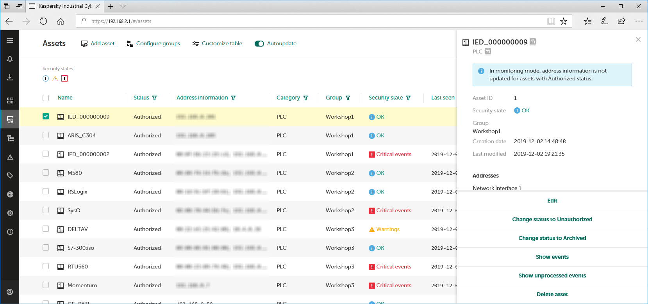
Task: Open the Category column filter
Action: (306, 98)
